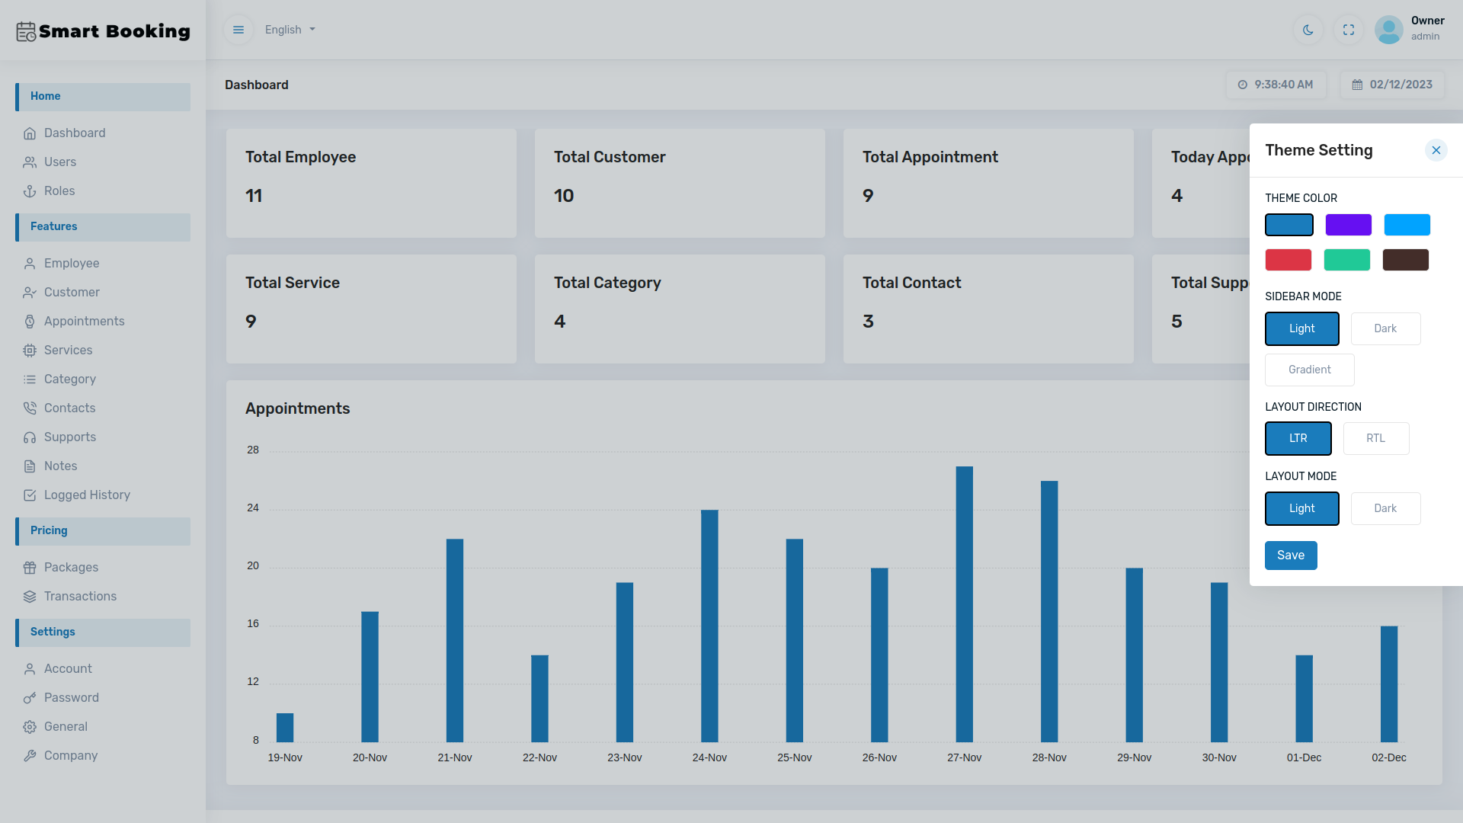The width and height of the screenshot is (1463, 823).
Task: Click the Appointments sidebar icon
Action: [x=30, y=322]
